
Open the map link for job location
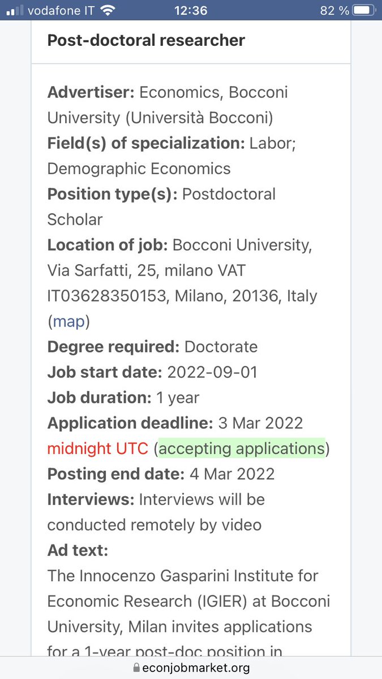click(x=68, y=321)
